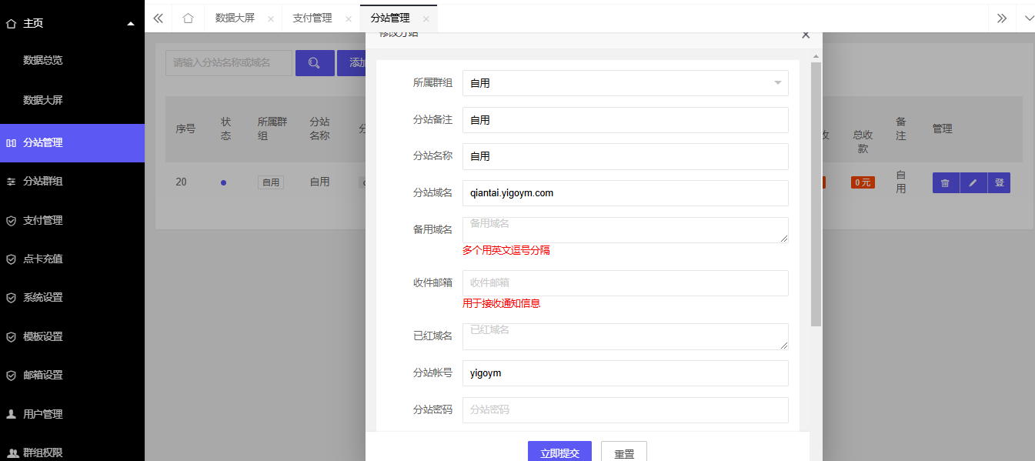Open the chevron dropdown at top right corner
1035x461 pixels.
click(1029, 17)
